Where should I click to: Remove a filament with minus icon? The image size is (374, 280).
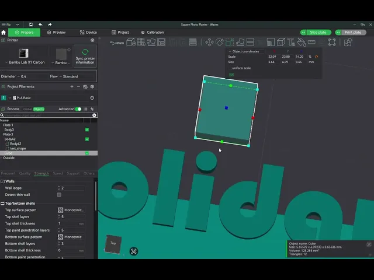point(78,87)
